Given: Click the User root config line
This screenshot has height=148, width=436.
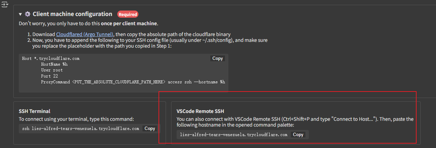Looking at the screenshot, I should 52,70.
